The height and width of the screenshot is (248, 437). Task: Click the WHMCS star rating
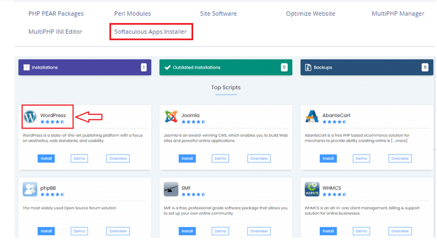coord(334,194)
